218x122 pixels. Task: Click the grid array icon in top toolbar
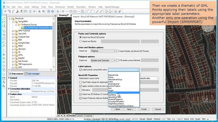49,11
